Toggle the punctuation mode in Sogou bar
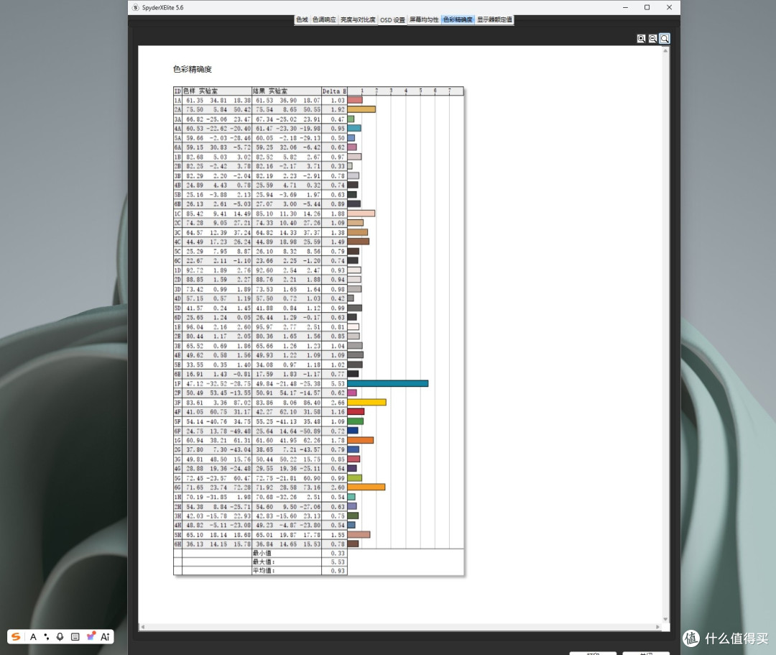This screenshot has height=655, width=776. [47, 637]
